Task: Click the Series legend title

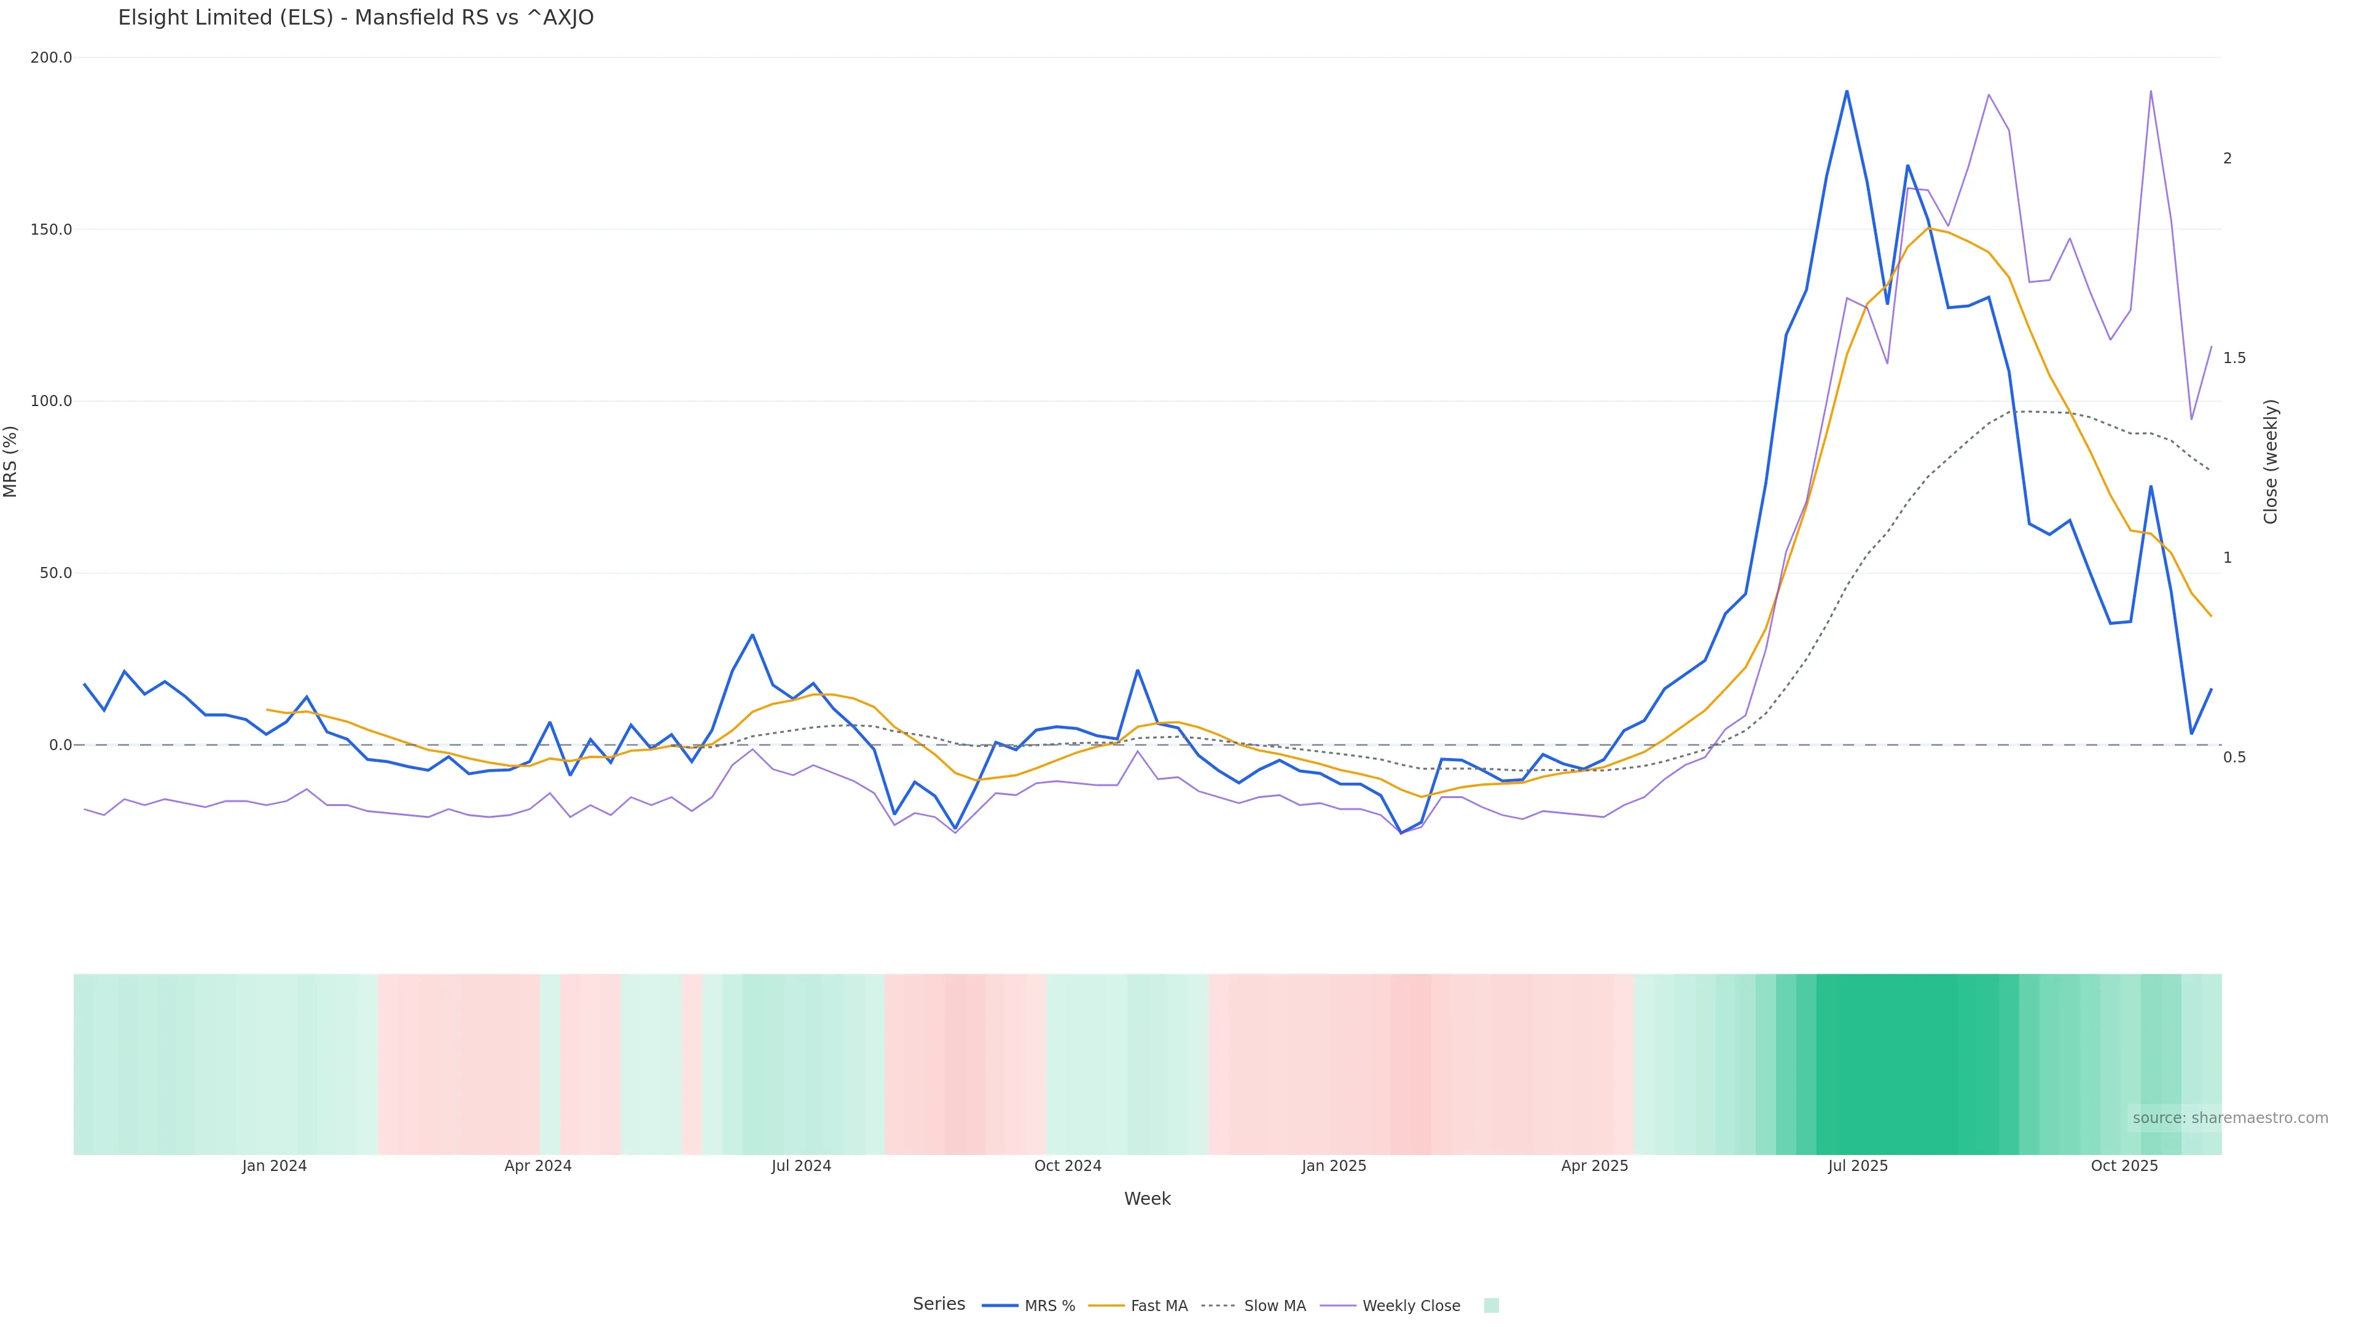Action: (939, 1304)
